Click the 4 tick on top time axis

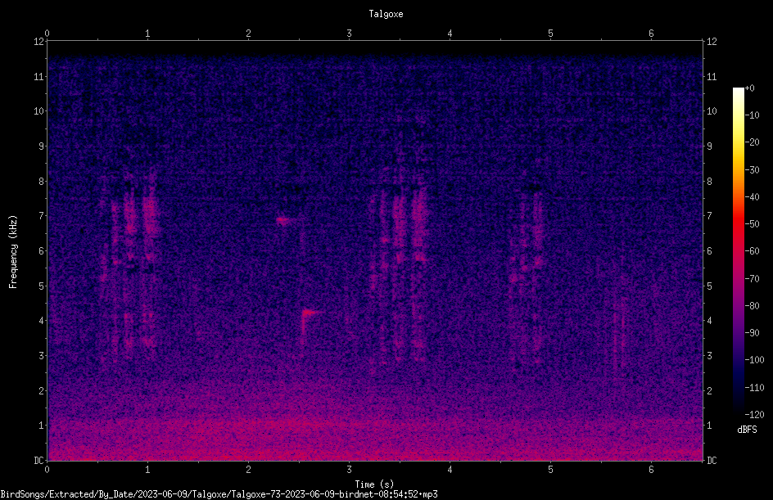coord(450,34)
